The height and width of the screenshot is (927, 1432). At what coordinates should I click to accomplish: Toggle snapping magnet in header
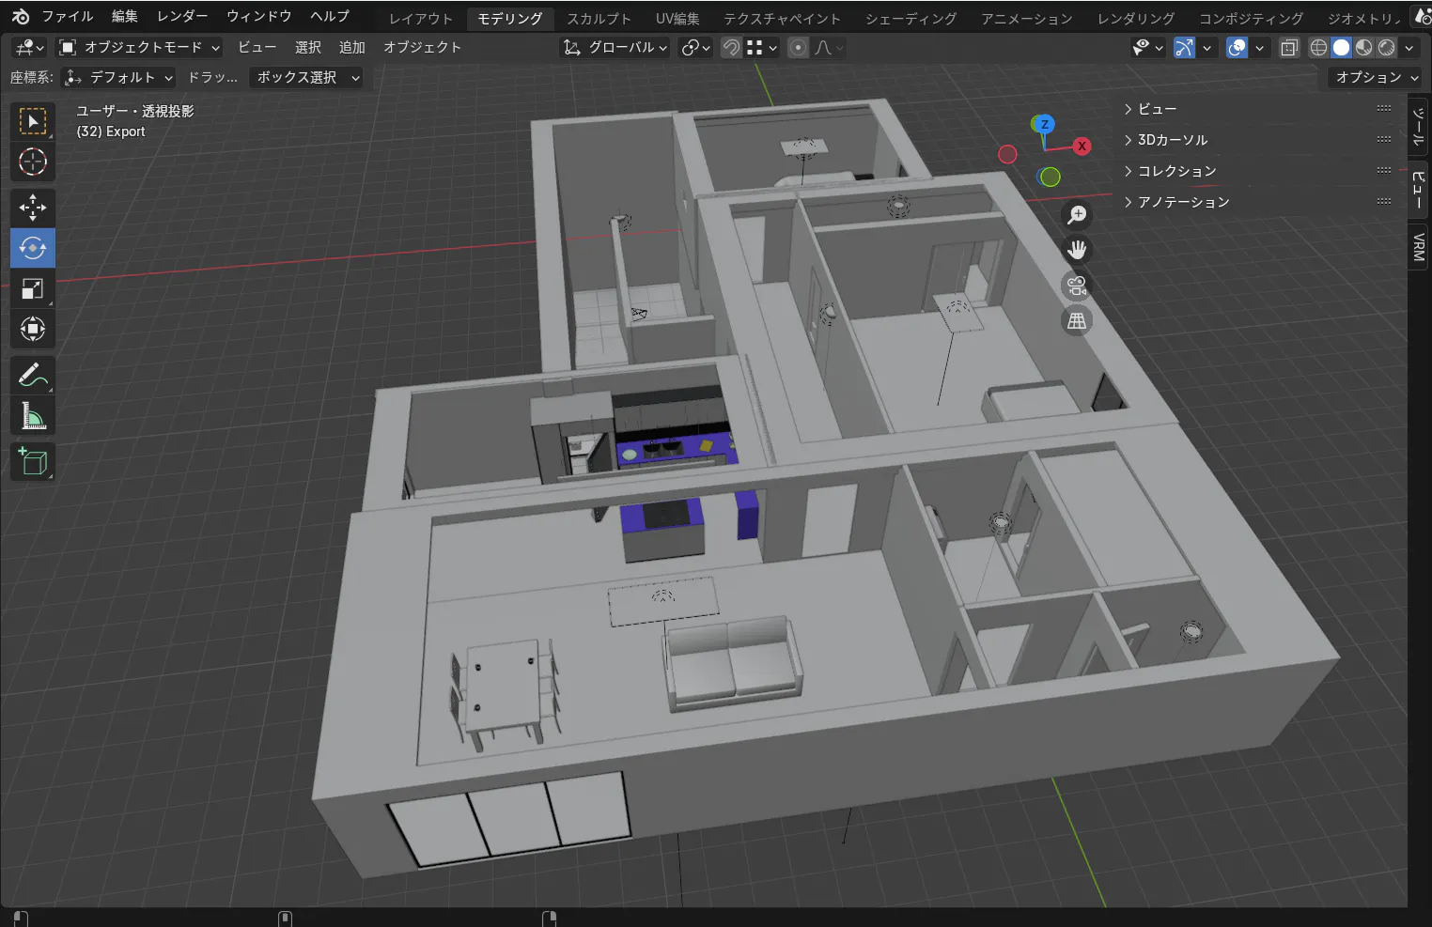pyautogui.click(x=731, y=48)
